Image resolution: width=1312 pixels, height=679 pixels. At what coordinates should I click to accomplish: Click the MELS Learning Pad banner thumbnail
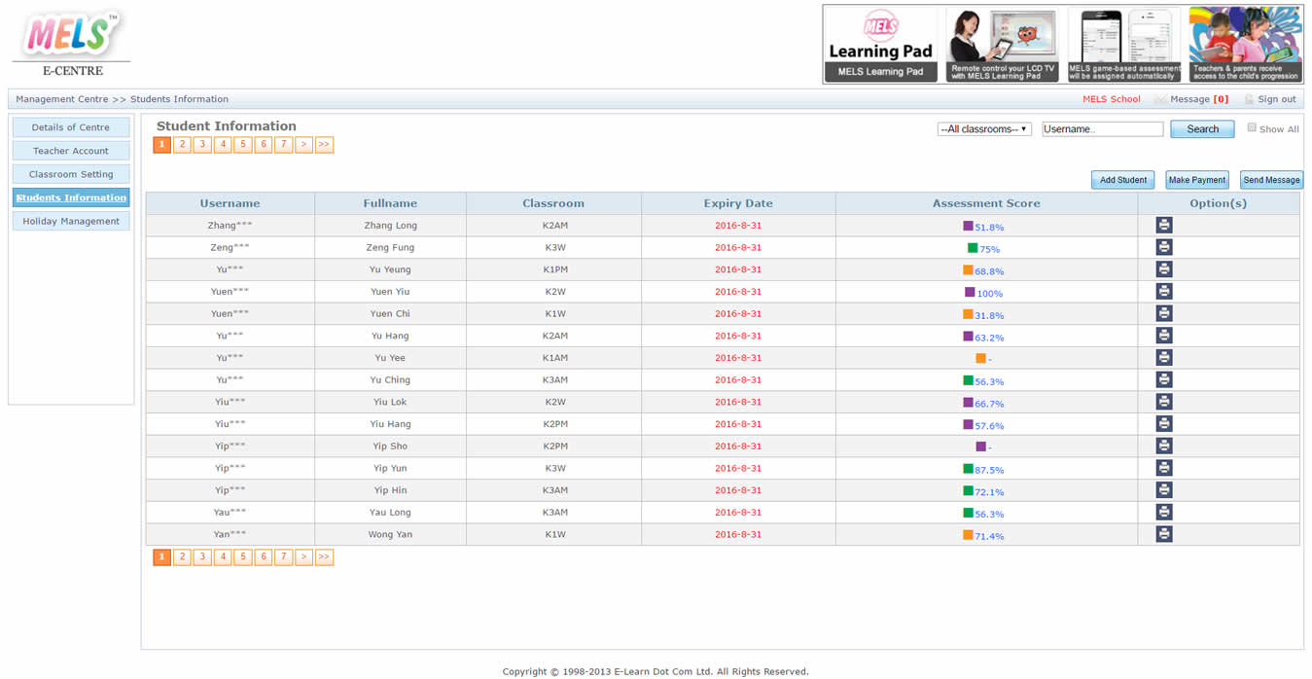coord(880,45)
